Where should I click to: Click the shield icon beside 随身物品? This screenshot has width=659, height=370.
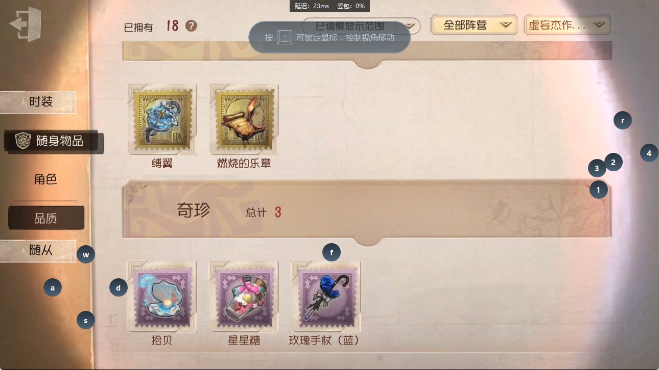pos(22,141)
